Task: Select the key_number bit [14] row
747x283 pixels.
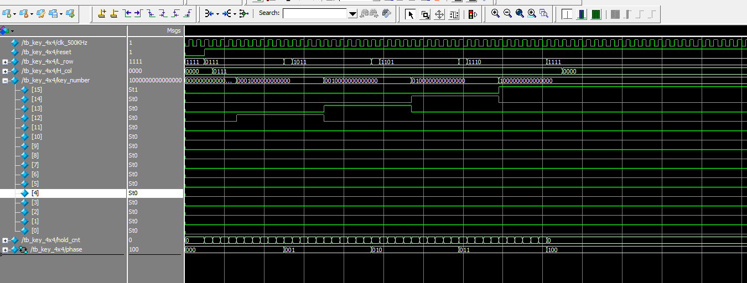Action: coord(37,99)
